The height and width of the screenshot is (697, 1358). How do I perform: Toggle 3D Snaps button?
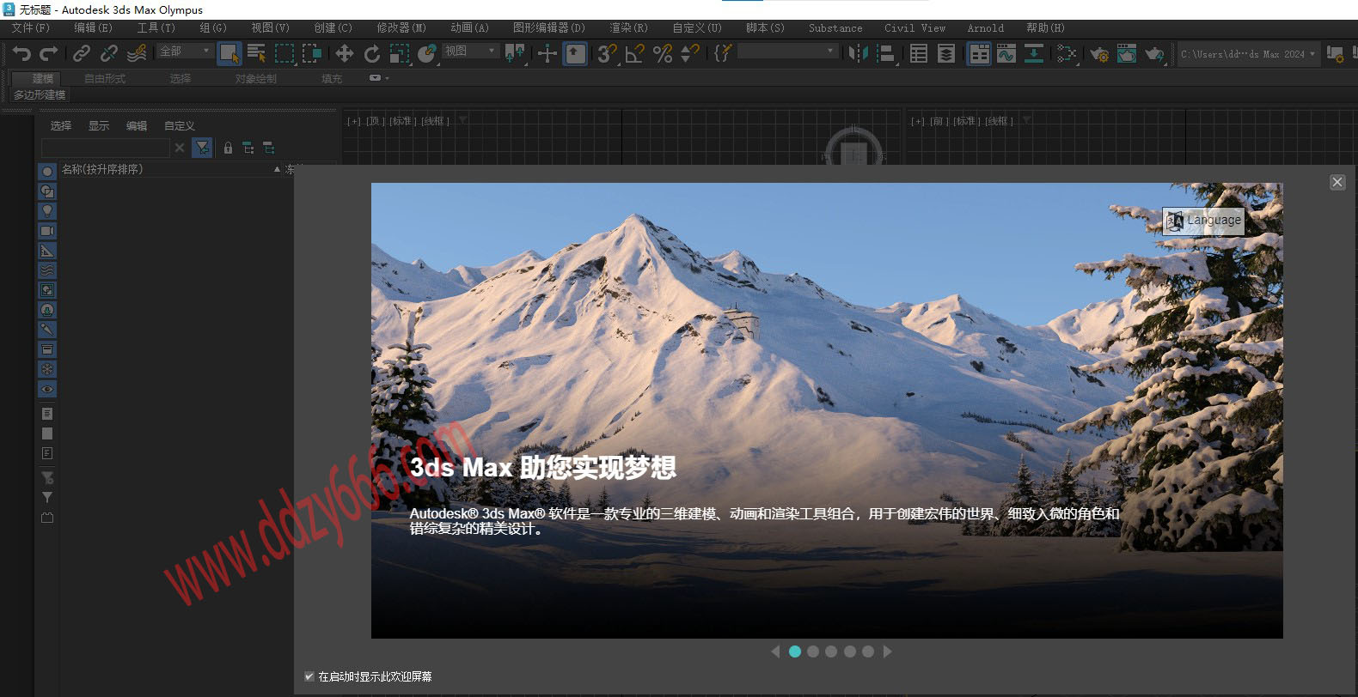pos(607,53)
